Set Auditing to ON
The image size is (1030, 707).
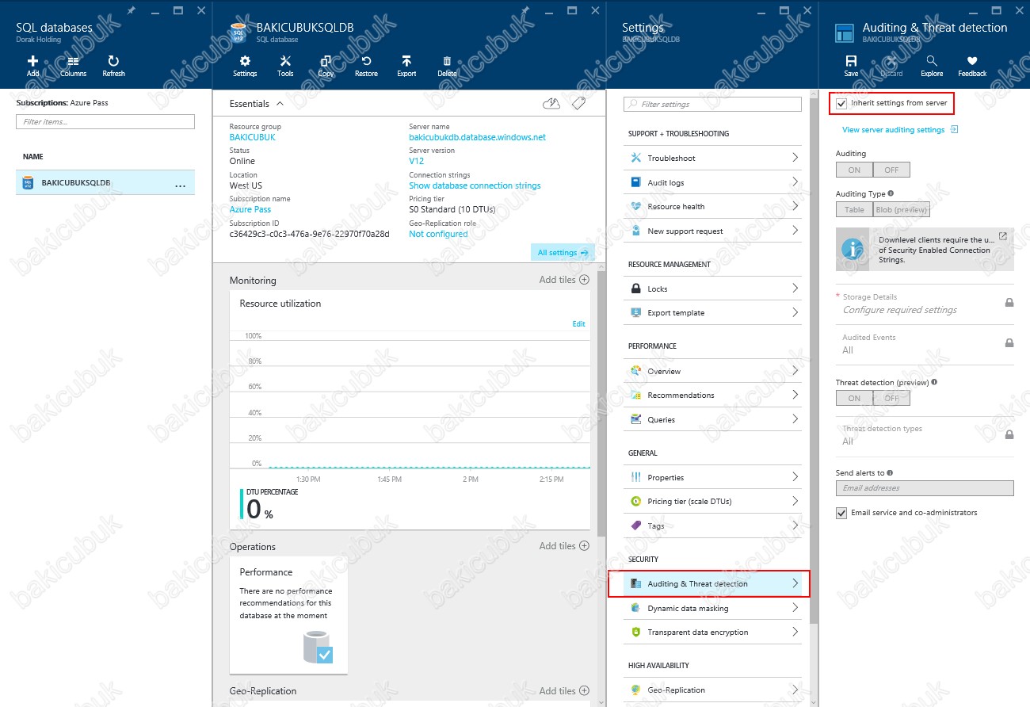(x=854, y=170)
